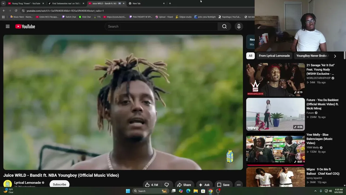View site information icon in address bar

tap(23, 11)
